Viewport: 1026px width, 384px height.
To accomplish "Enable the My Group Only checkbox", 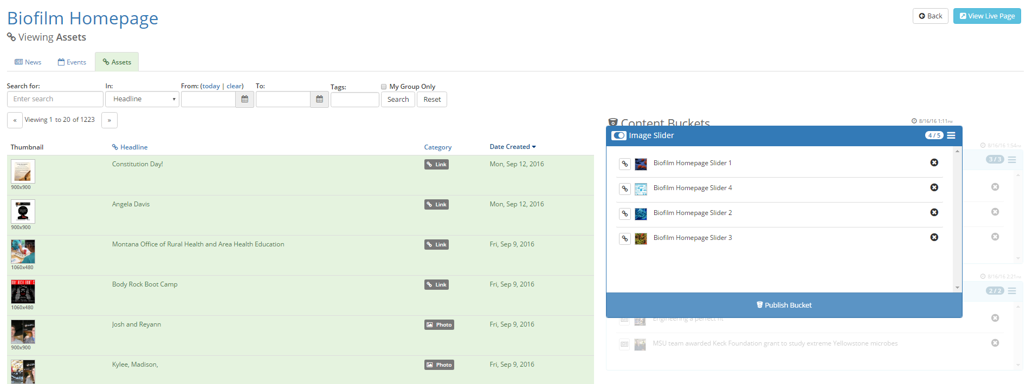I will [x=384, y=87].
